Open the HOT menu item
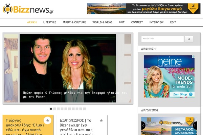203x135 pixels. pyautogui.click(x=122, y=22)
